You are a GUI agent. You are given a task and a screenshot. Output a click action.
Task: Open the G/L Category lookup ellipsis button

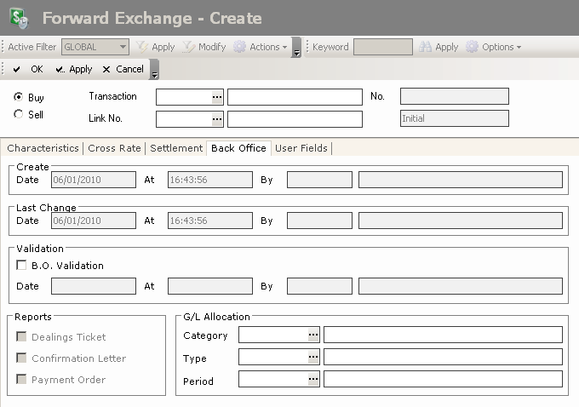[x=313, y=335]
